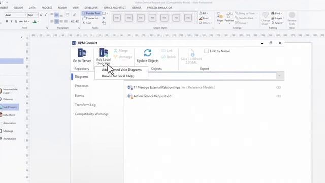Pick the last shape style thumbnail
325x183 pixels.
point(188,18)
